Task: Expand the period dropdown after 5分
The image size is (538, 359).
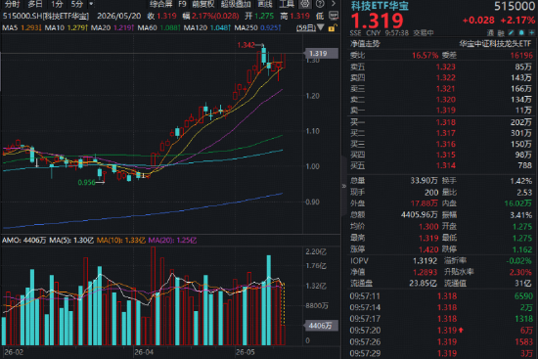Action: click(x=91, y=4)
